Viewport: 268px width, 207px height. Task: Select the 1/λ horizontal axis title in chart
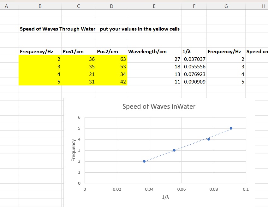click(165, 198)
